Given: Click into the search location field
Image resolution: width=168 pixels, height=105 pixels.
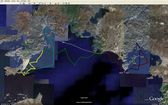Looking at the screenshot, I should pyautogui.click(x=10, y=3).
